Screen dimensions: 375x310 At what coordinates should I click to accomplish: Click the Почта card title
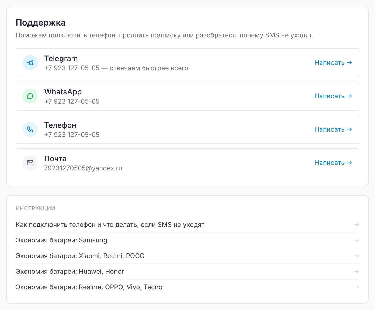55,159
